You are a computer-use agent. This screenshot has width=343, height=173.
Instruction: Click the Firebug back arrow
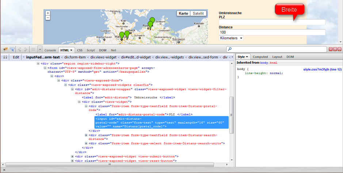coord(20,49)
